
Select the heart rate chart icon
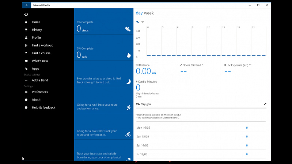click(x=143, y=22)
